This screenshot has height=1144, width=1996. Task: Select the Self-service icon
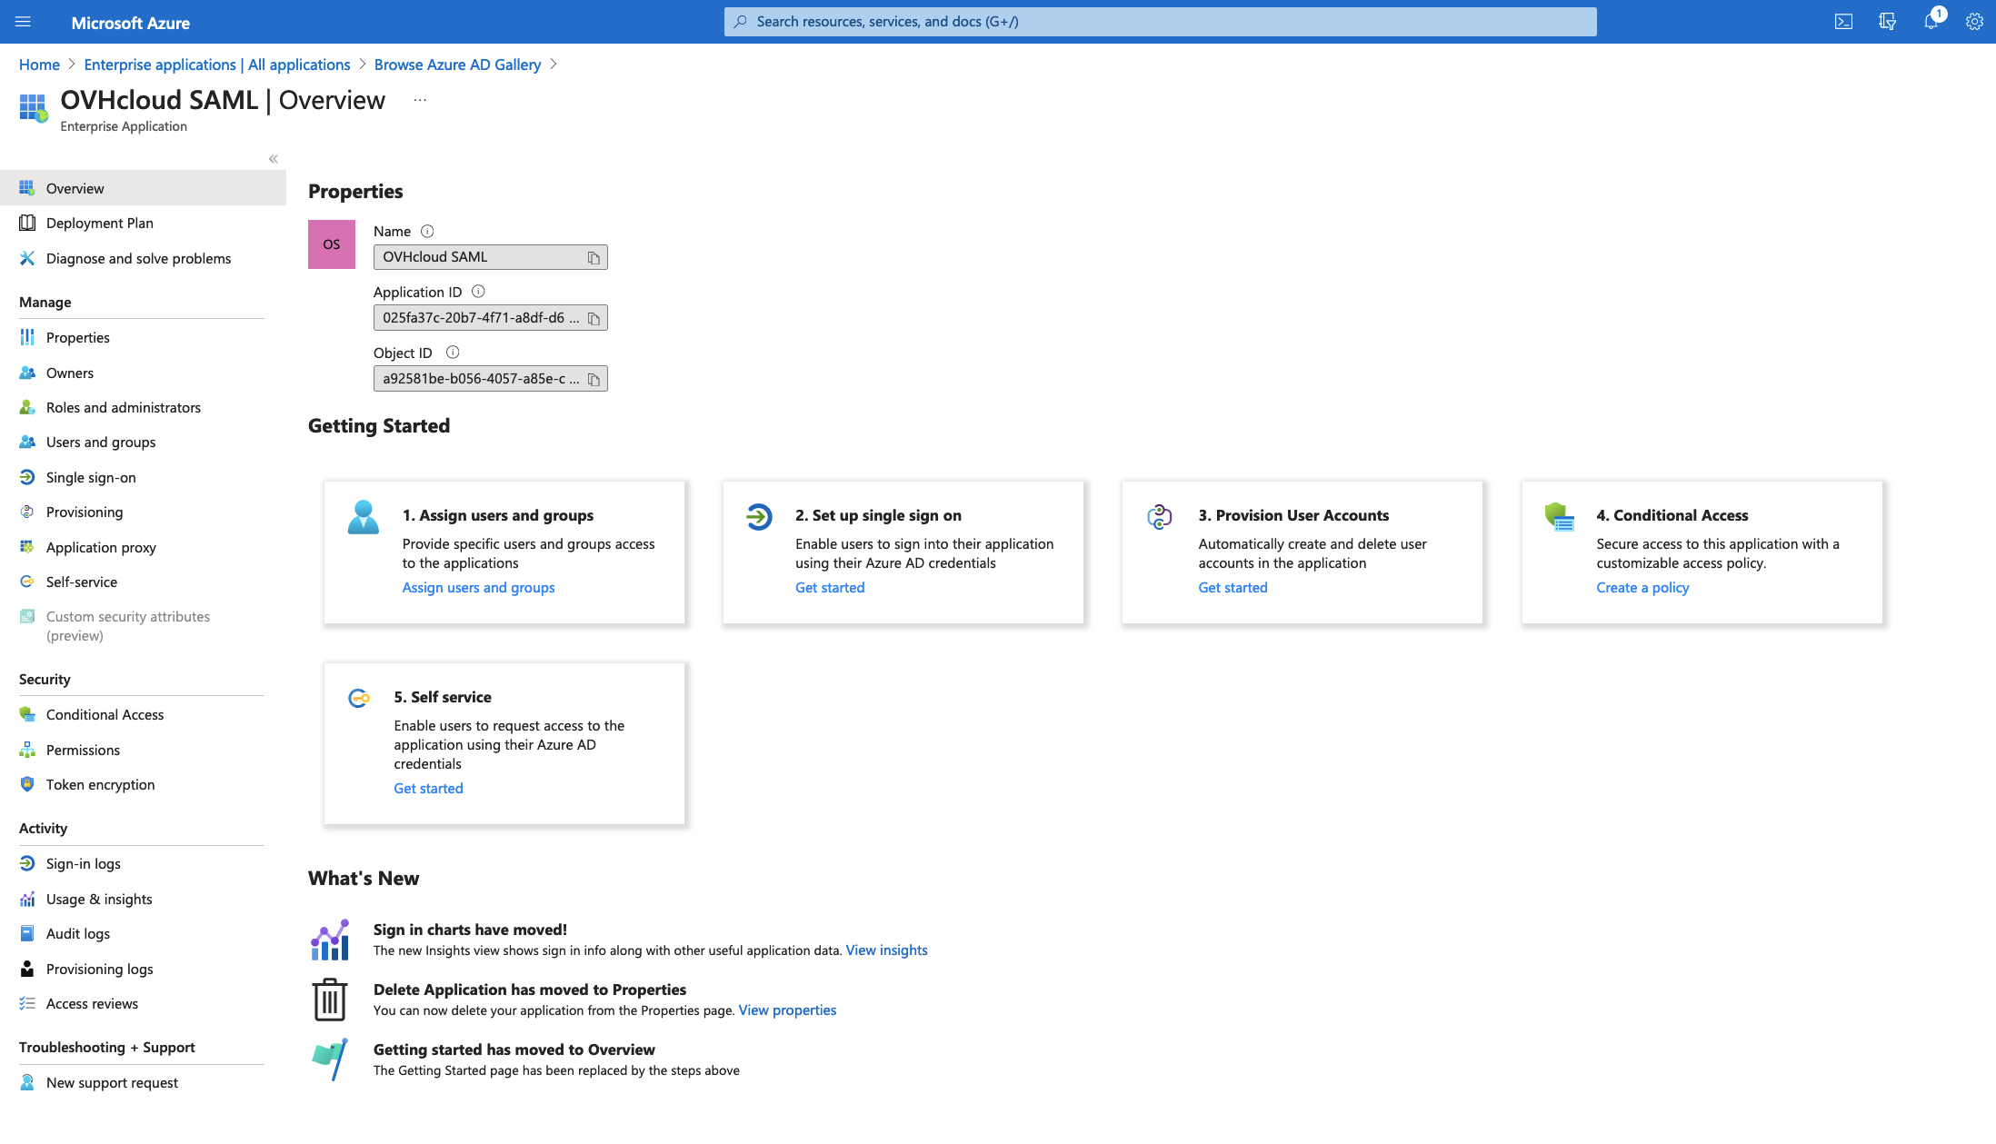(26, 581)
